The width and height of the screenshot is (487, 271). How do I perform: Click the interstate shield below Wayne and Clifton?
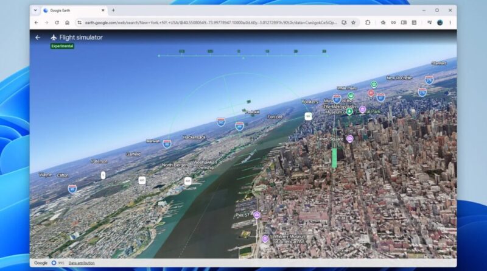click(x=72, y=189)
